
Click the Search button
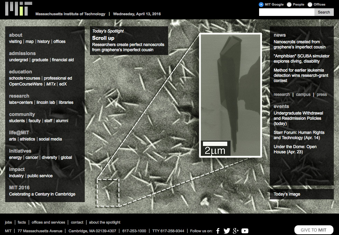point(324,12)
